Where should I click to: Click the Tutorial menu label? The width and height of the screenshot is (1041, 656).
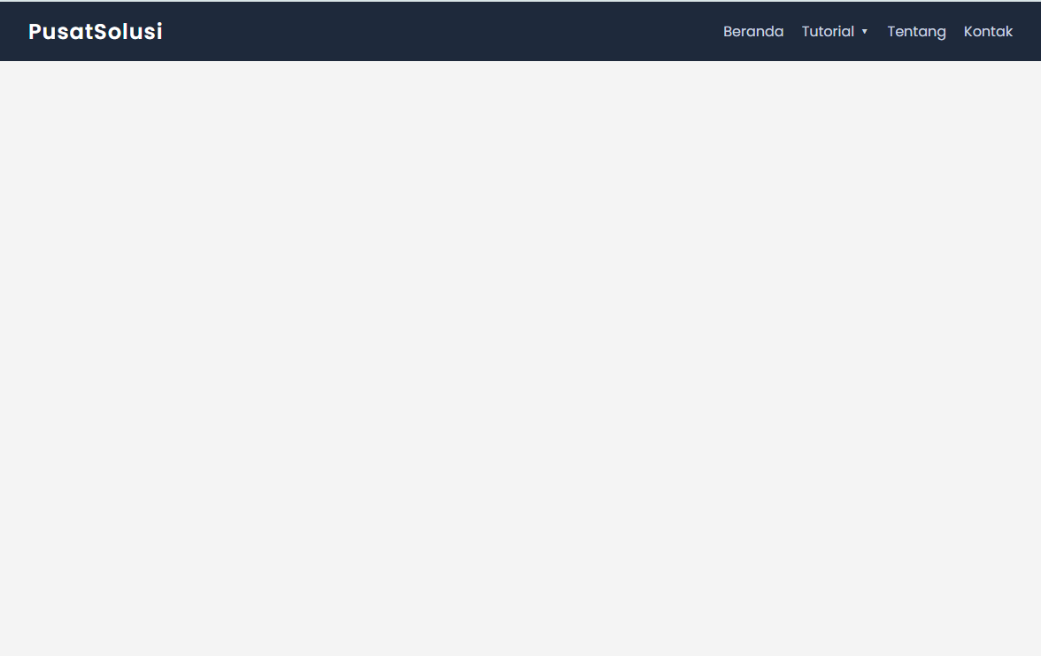pos(828,32)
